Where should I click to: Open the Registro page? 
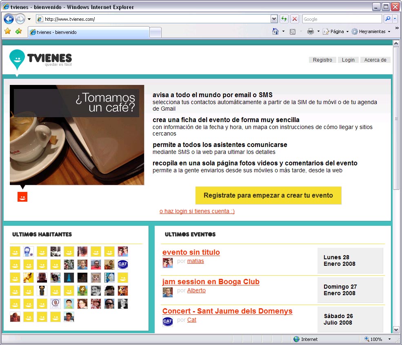tap(322, 60)
